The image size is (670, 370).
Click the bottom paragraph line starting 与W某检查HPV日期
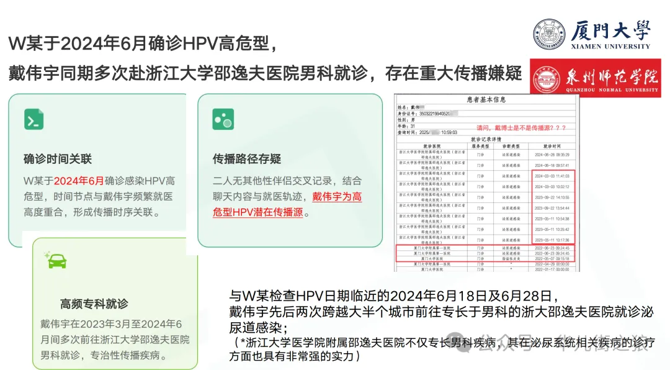point(395,296)
